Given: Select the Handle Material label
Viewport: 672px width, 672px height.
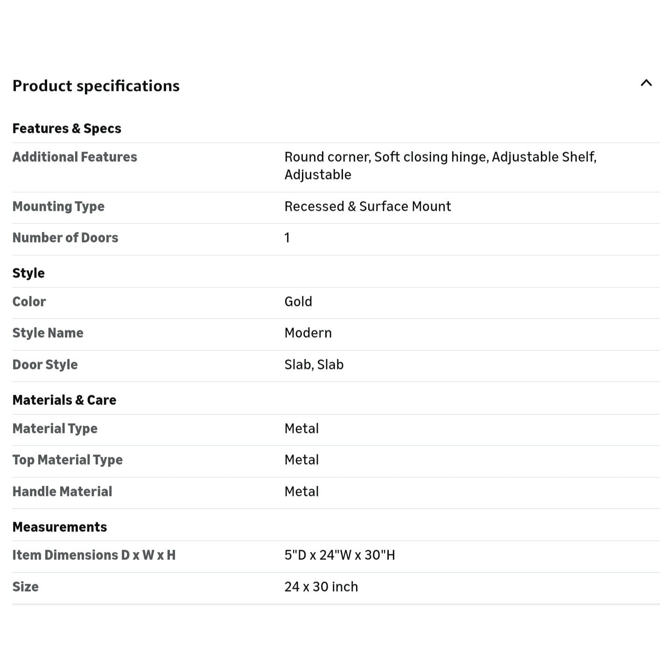Looking at the screenshot, I should coord(62,491).
